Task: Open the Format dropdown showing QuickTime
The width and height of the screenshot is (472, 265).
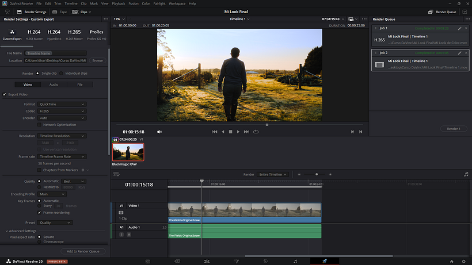Action: point(62,104)
